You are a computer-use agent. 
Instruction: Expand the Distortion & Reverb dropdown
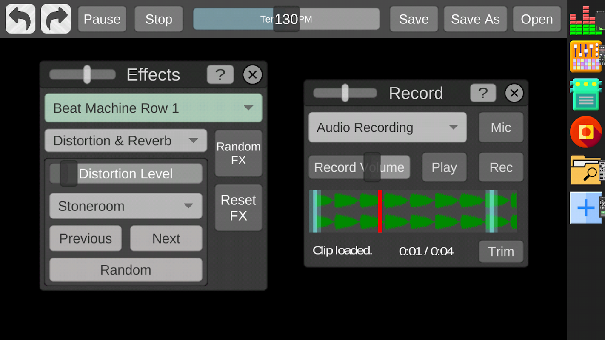[126, 141]
